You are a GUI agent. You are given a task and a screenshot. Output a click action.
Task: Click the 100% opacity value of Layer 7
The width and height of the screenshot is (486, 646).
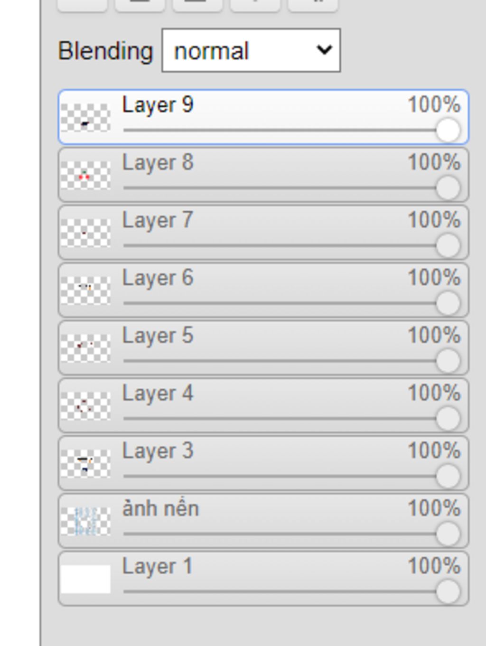[434, 220]
